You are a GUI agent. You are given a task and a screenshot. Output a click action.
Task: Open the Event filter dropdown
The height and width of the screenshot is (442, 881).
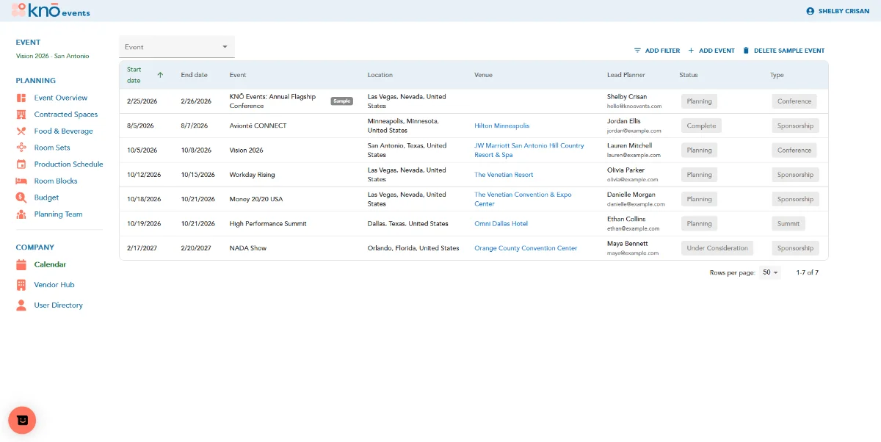point(177,47)
